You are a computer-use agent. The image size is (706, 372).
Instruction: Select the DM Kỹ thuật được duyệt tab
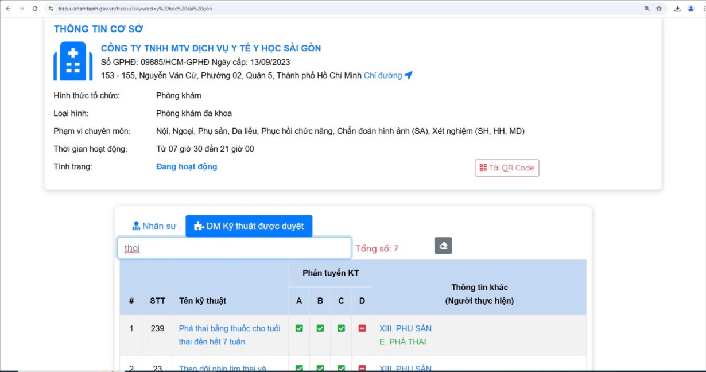tap(249, 226)
